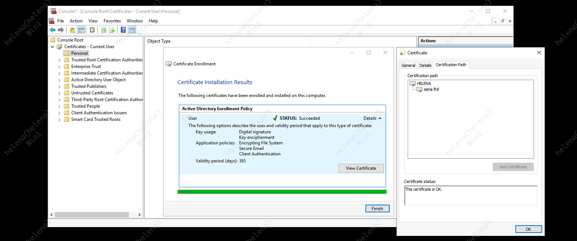
Task: Select HELENA in the certification path
Action: (423, 83)
